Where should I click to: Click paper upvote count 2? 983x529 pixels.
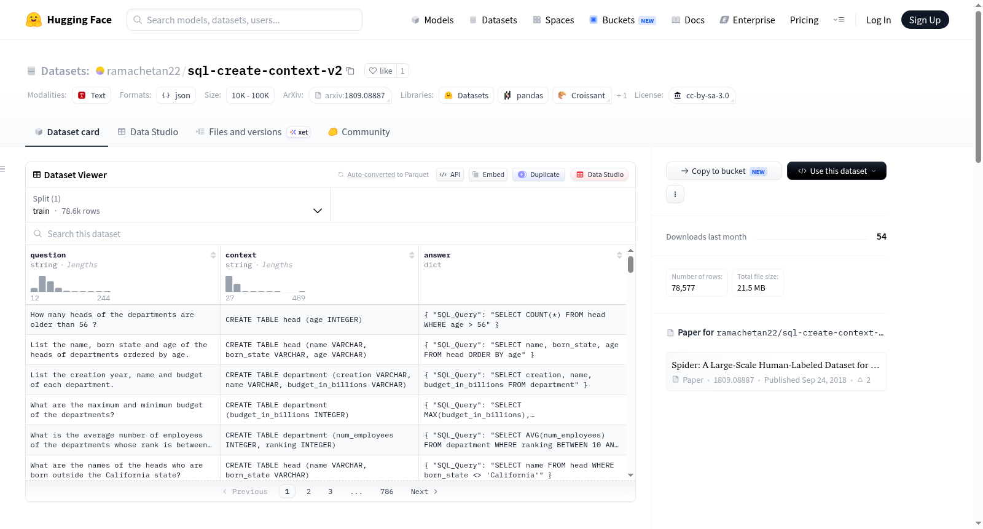tap(864, 380)
